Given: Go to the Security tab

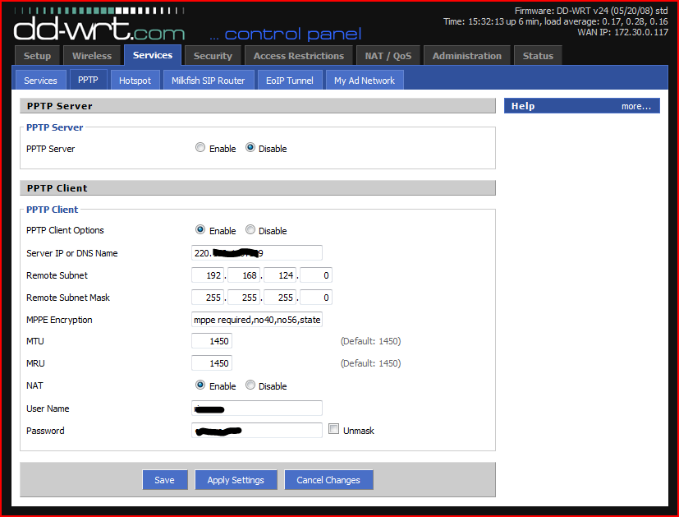Looking at the screenshot, I should coord(213,56).
